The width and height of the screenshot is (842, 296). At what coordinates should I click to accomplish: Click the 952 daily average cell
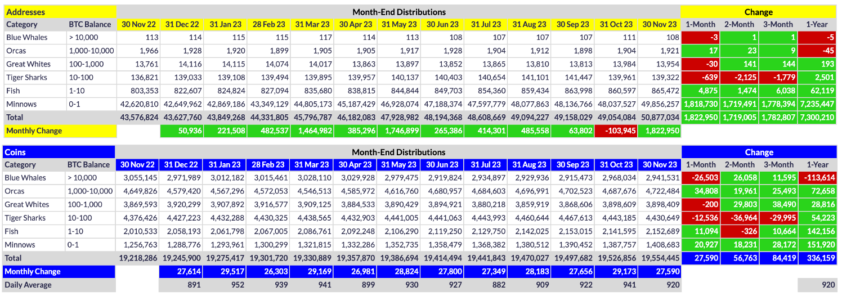[x=226, y=285]
